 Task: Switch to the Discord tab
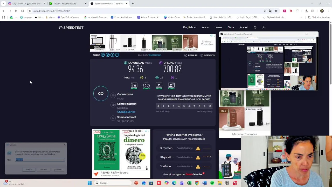pyautogui.click(x=27, y=4)
